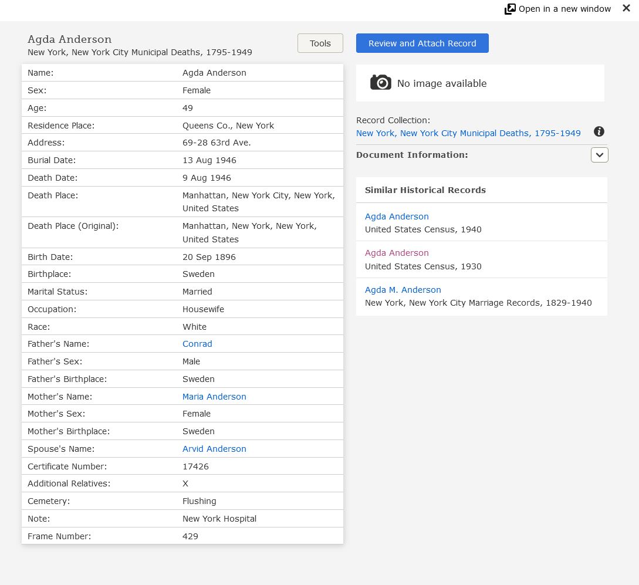The image size is (639, 585).
Task: Close the record dialog with X
Action: [626, 8]
